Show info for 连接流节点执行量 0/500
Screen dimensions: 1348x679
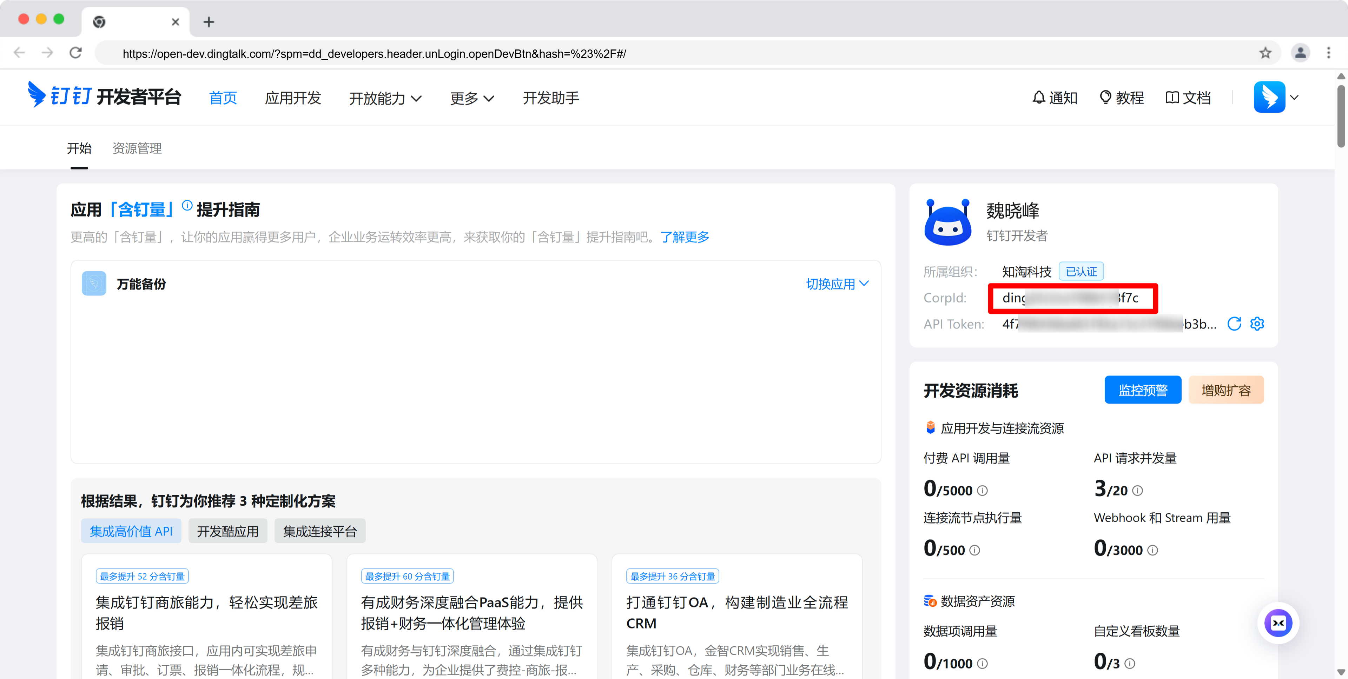click(x=974, y=550)
